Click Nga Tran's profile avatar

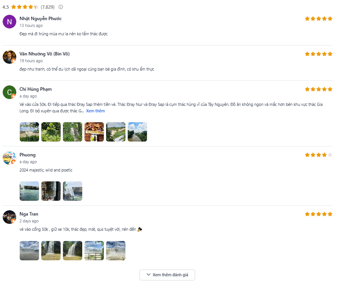point(9,217)
